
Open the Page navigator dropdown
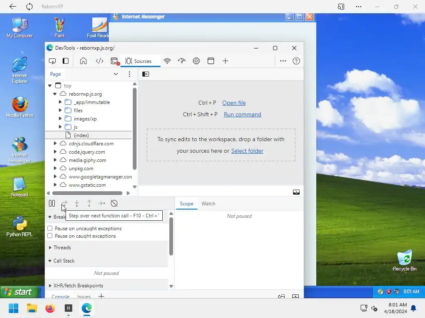(116, 74)
